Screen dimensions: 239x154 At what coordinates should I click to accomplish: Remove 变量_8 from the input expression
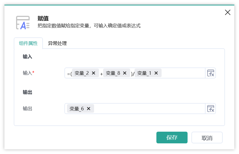pos(125,73)
